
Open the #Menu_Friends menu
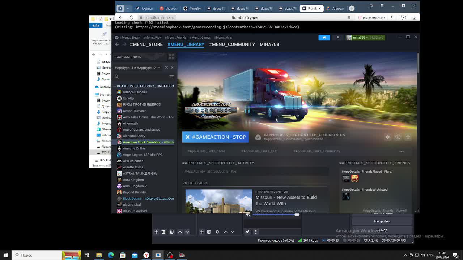pyautogui.click(x=175, y=38)
